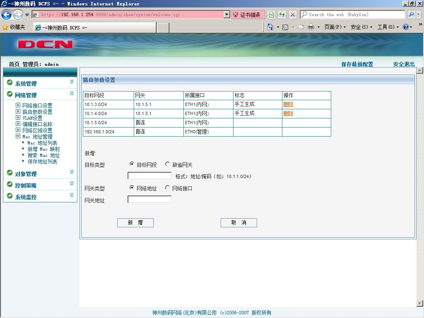Screen dimensions: 424x318
Task: Click the Home page icon
Action: [x=270, y=27]
